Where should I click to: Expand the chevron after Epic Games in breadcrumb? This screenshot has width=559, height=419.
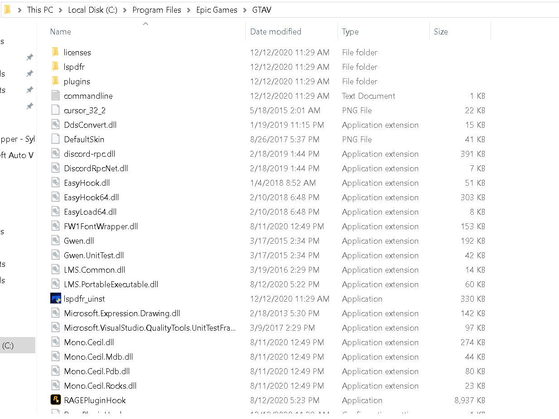[245, 10]
